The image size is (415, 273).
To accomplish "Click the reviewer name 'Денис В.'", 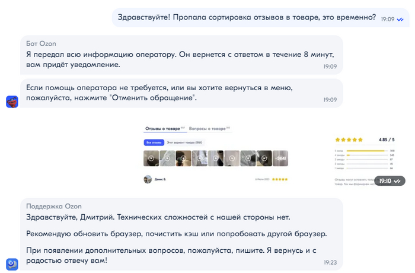I will pyautogui.click(x=160, y=179).
